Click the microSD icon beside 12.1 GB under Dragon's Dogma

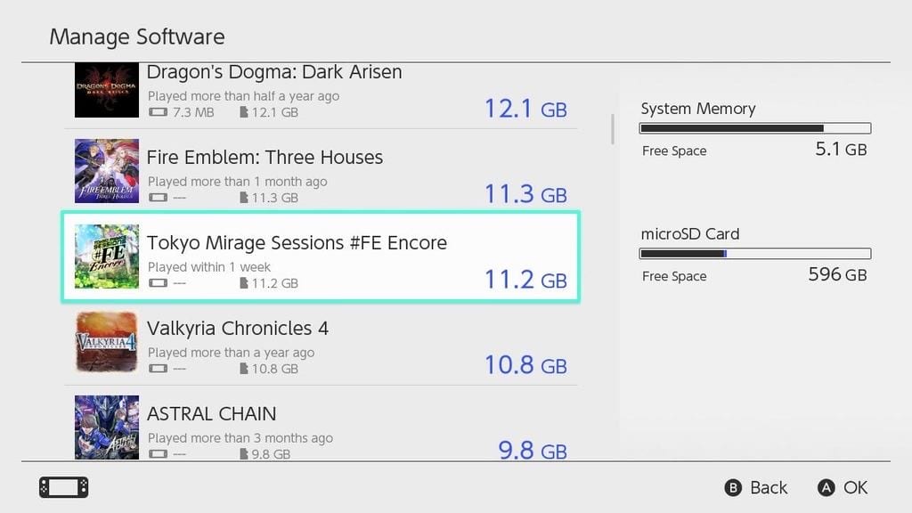[x=244, y=112]
